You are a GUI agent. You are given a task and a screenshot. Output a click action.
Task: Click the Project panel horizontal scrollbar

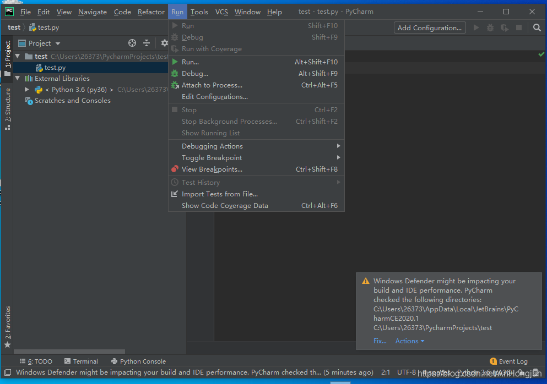point(69,351)
